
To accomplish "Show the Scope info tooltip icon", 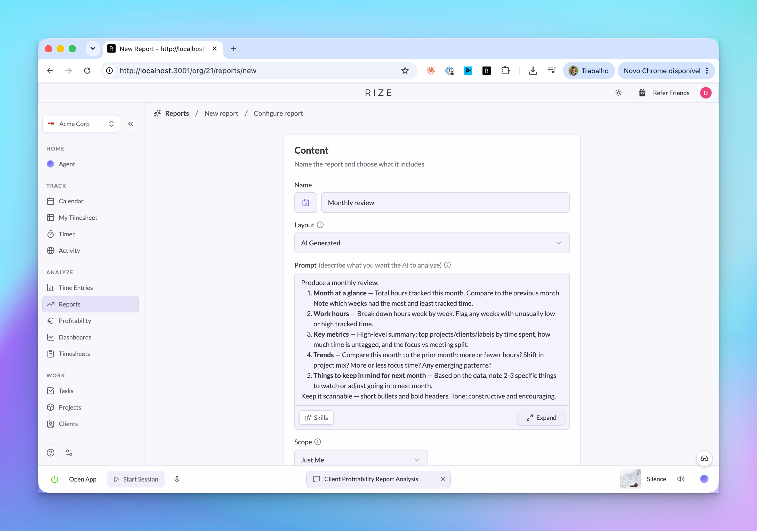I will point(318,442).
